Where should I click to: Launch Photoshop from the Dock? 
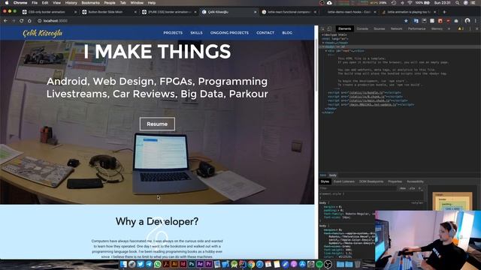(x=192, y=264)
